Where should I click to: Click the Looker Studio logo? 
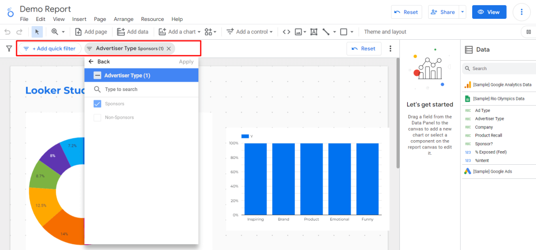pyautogui.click(x=10, y=12)
